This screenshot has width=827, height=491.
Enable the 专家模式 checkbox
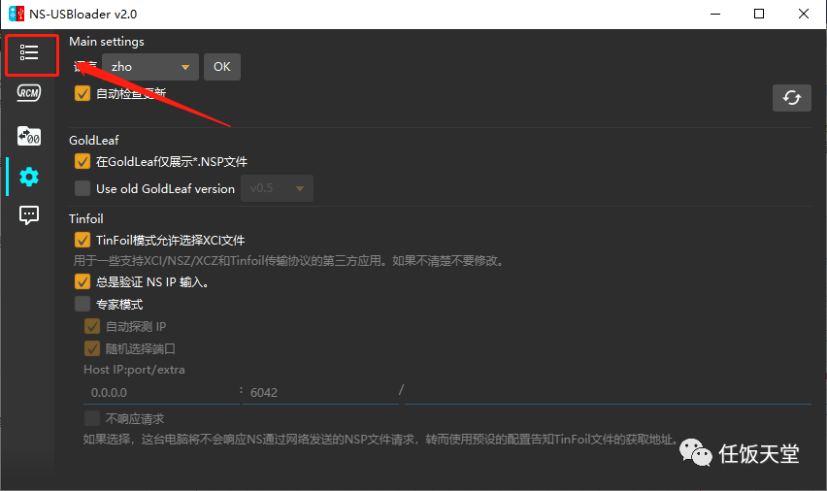pyautogui.click(x=83, y=305)
